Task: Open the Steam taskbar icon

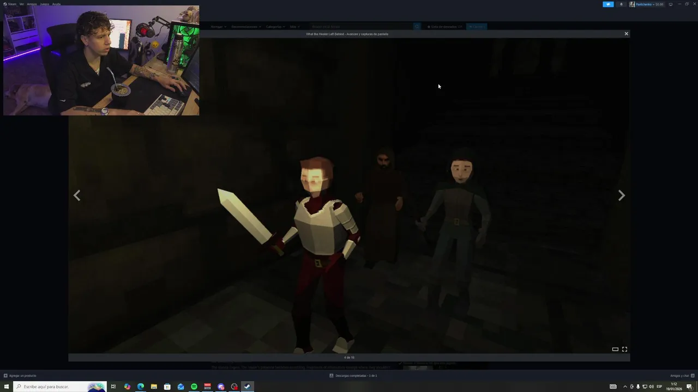Action: [248, 387]
